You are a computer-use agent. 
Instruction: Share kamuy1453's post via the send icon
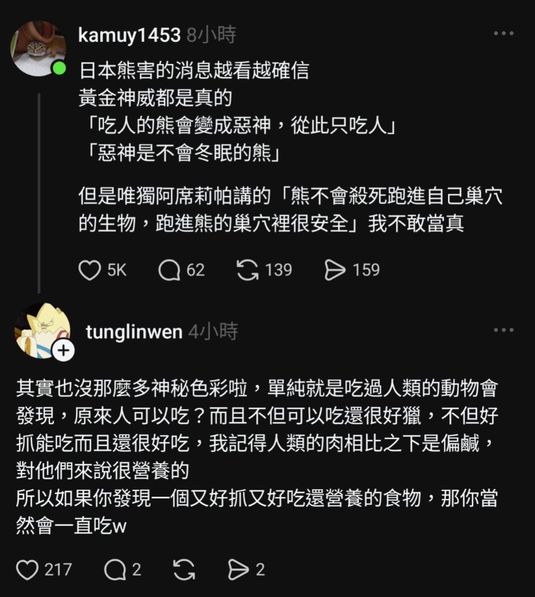[335, 271]
